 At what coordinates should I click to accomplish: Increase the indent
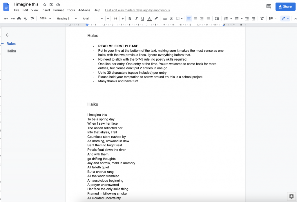[253, 19]
